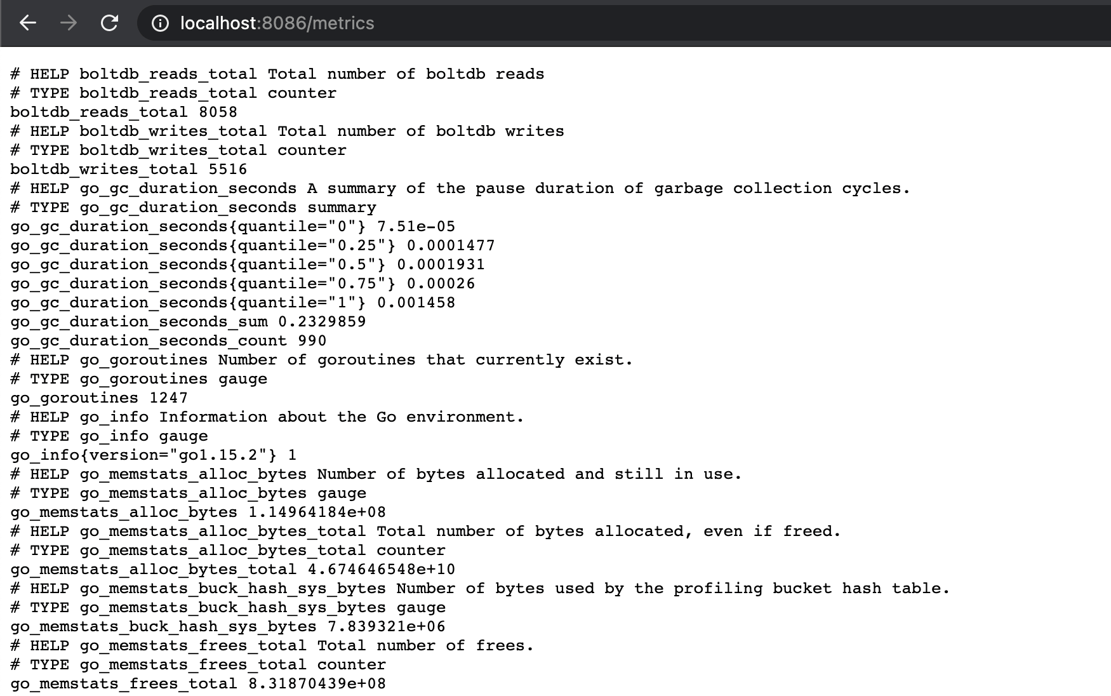
Task: Click the browser back navigation arrow
Action: [x=27, y=23]
